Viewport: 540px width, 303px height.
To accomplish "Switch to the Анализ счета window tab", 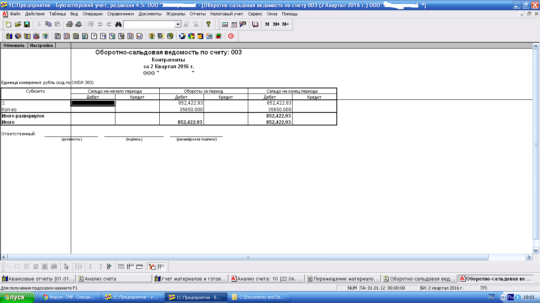I will (115, 279).
